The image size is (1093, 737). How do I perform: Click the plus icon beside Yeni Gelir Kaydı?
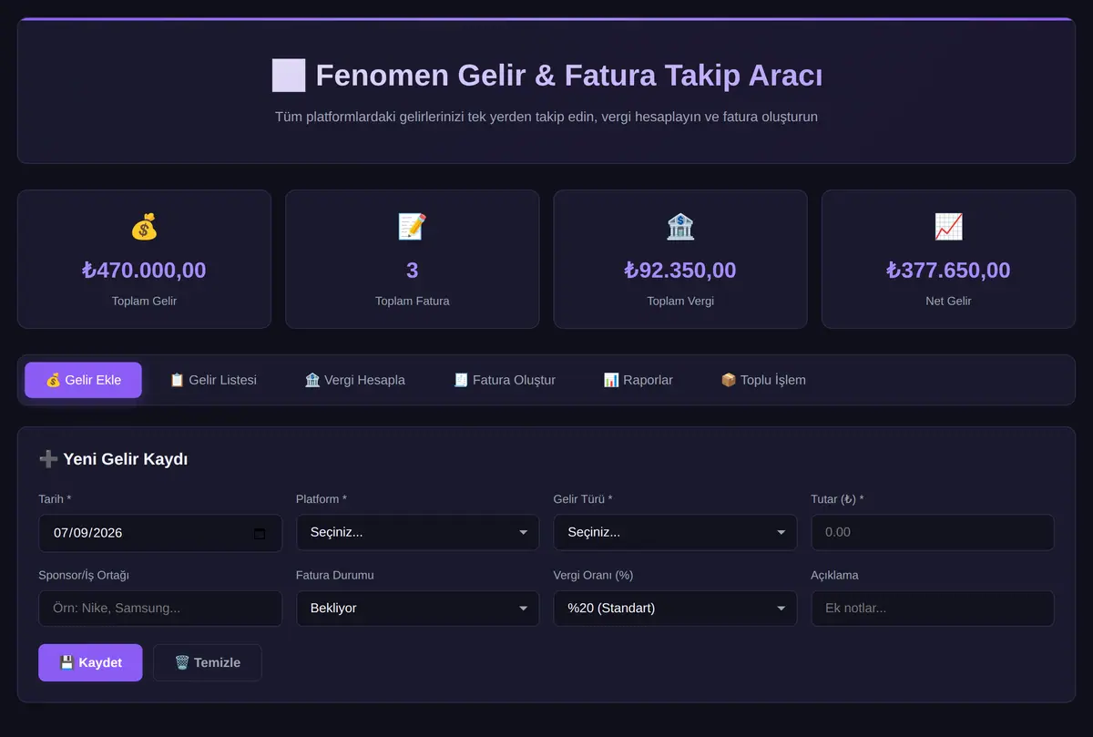pyautogui.click(x=48, y=459)
